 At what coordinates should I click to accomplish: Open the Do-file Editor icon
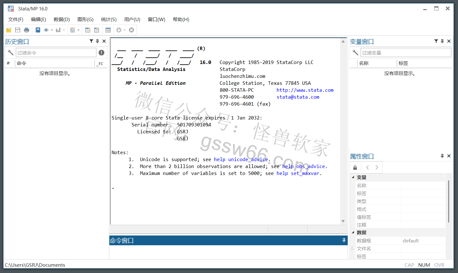(73, 30)
